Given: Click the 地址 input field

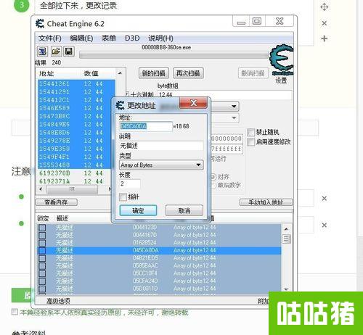Looking at the screenshot, I should [146, 126].
